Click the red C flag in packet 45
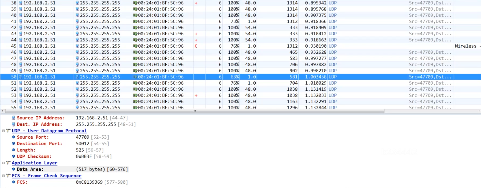Image resolution: width=481 pixels, height=188 pixels. [196, 46]
